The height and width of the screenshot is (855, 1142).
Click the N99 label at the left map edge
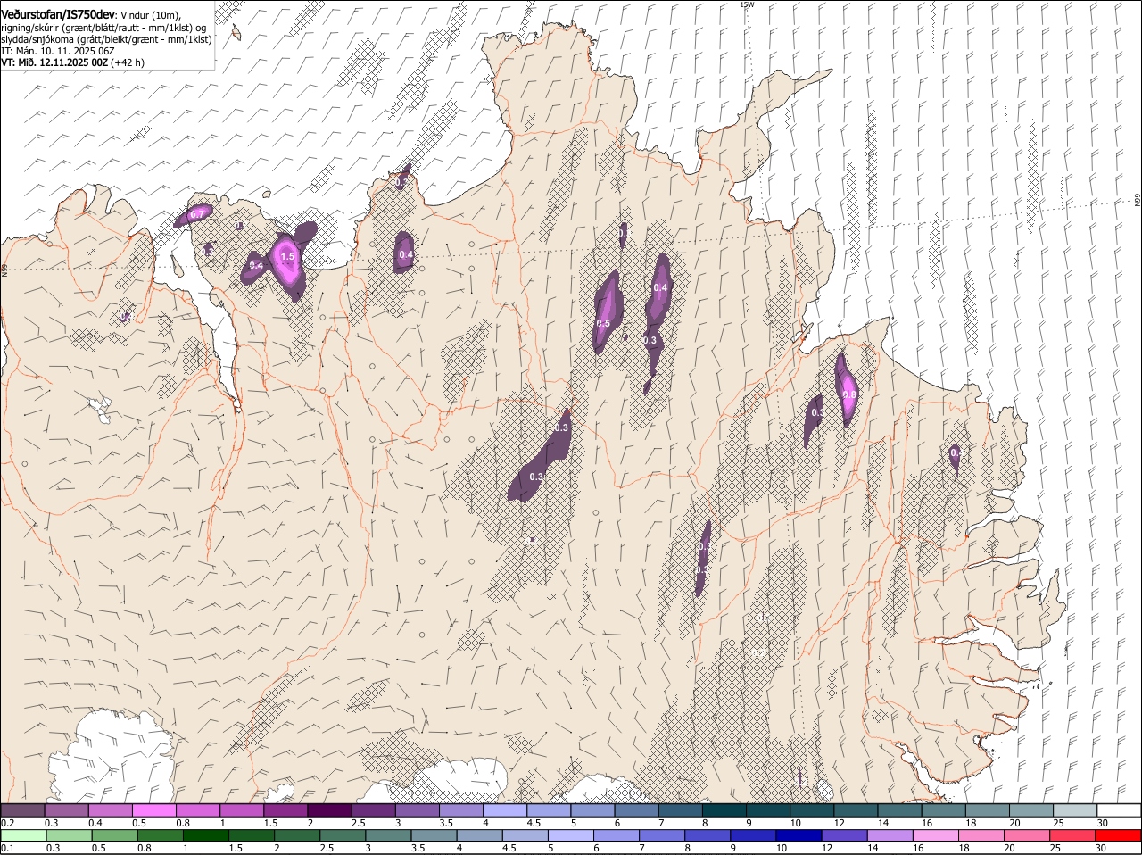click(x=4, y=269)
